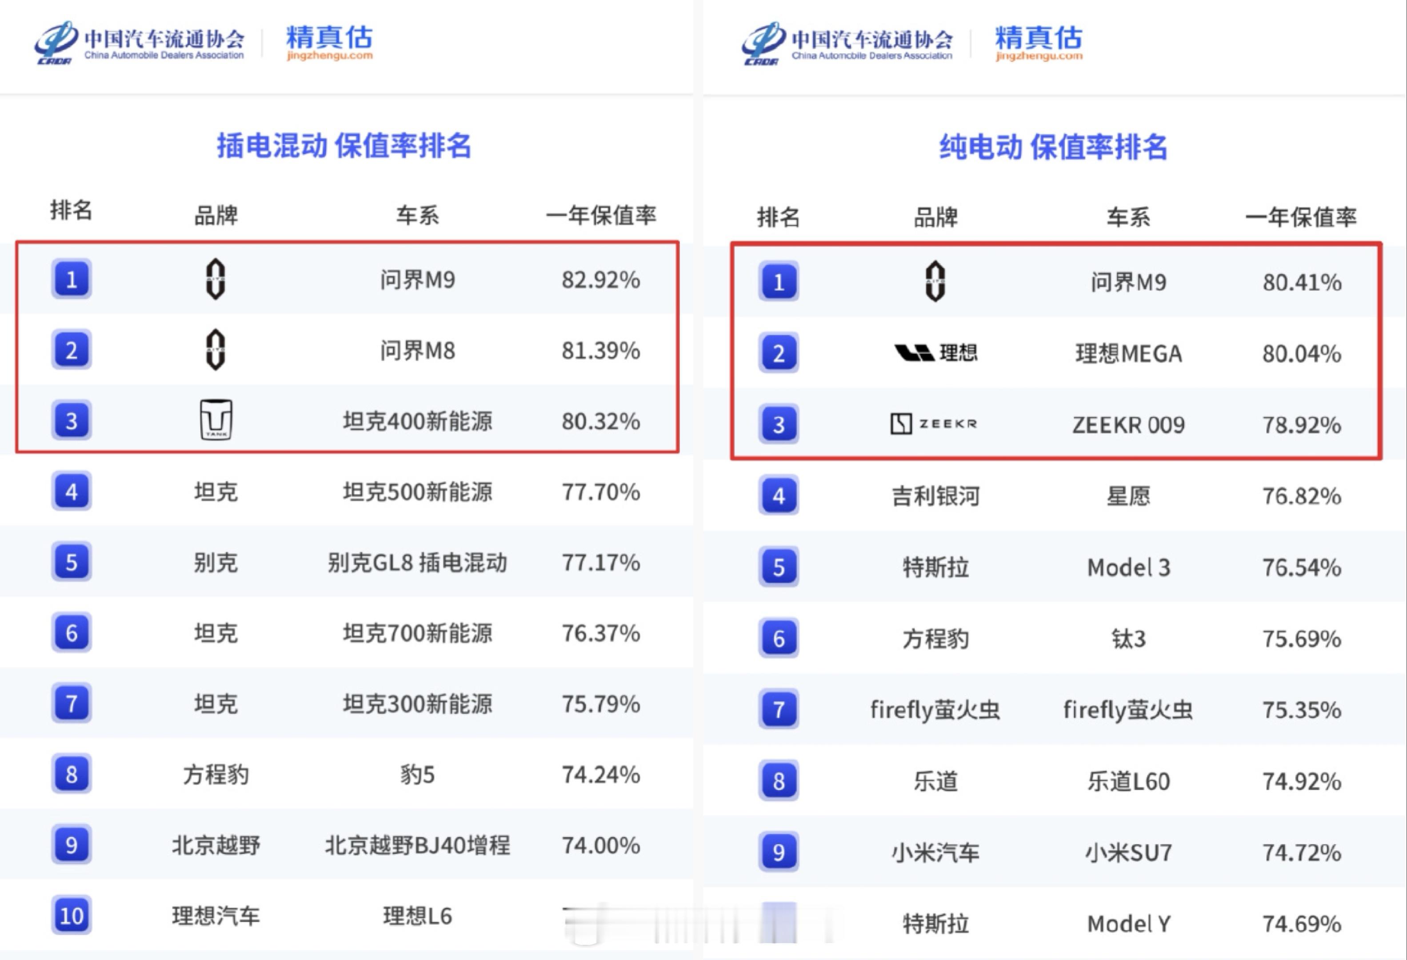Viewport: 1407px width, 960px height.
Task: Select the ZEEKR 009 model name
Action: point(1128,424)
